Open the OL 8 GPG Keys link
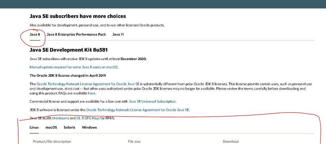Screen dimensions: 326x144 [88, 118]
